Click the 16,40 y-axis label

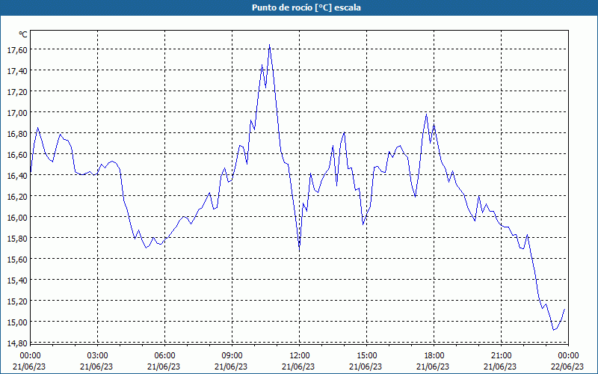(17, 176)
